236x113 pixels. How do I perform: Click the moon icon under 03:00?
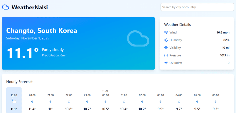click(160, 102)
